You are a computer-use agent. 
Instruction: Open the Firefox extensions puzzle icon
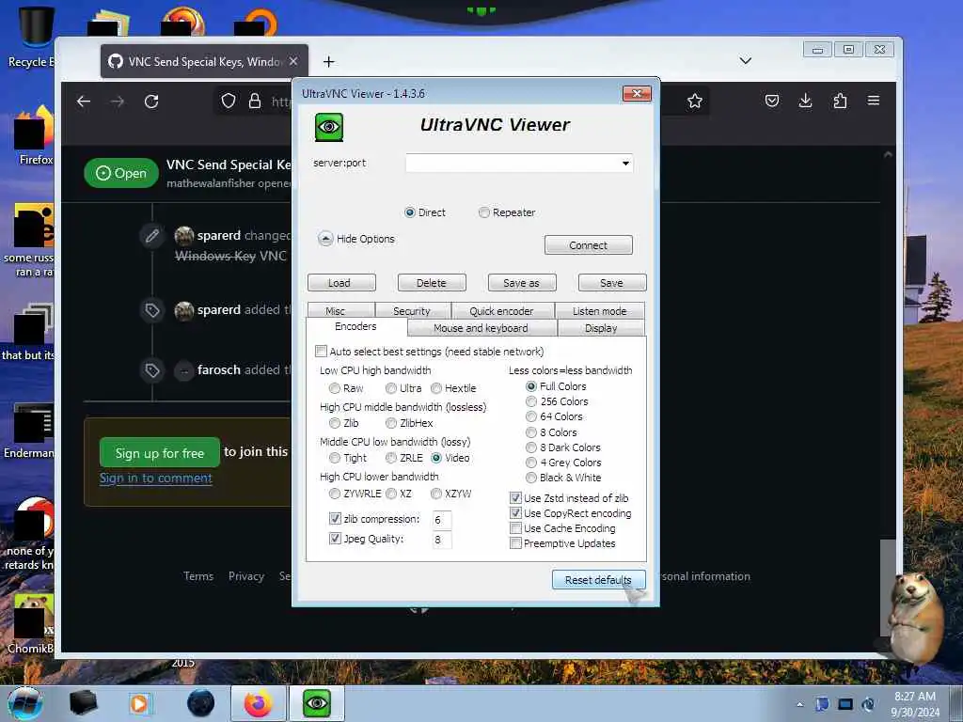pyautogui.click(x=840, y=101)
